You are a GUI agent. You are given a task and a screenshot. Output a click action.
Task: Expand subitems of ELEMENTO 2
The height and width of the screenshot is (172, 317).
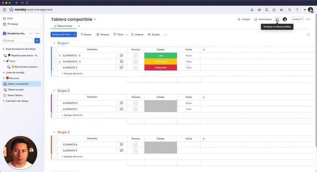[60, 62]
